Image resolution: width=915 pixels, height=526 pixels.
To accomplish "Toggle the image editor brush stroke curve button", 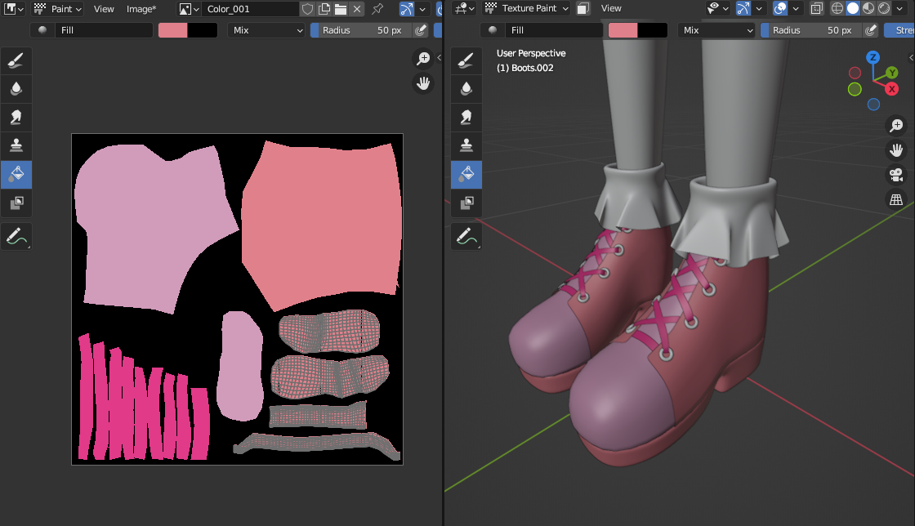I will 407,9.
